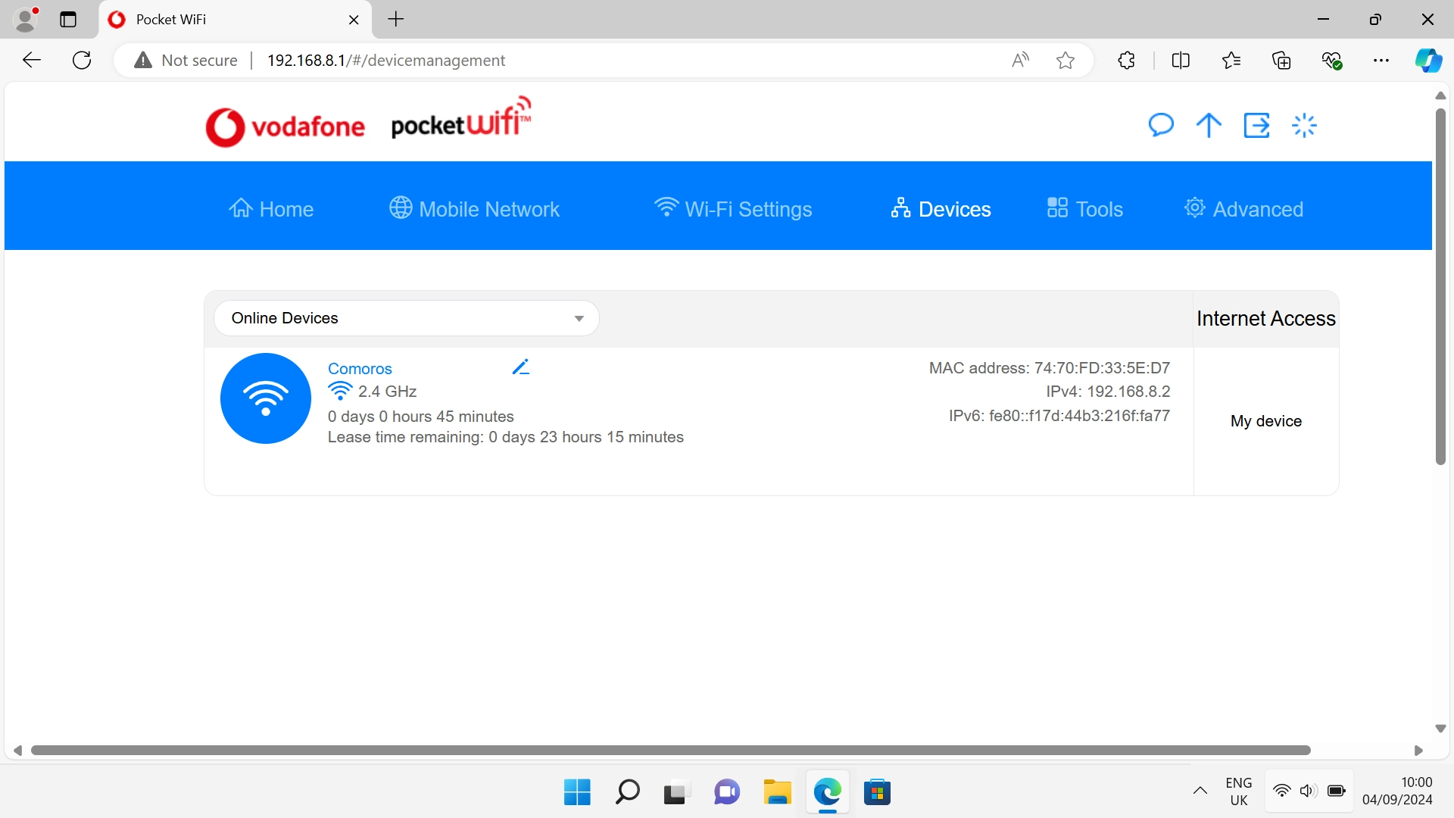Screen dimensions: 1454x818
Task: Expand Copilot from the Edge toolbar
Action: [x=1429, y=60]
